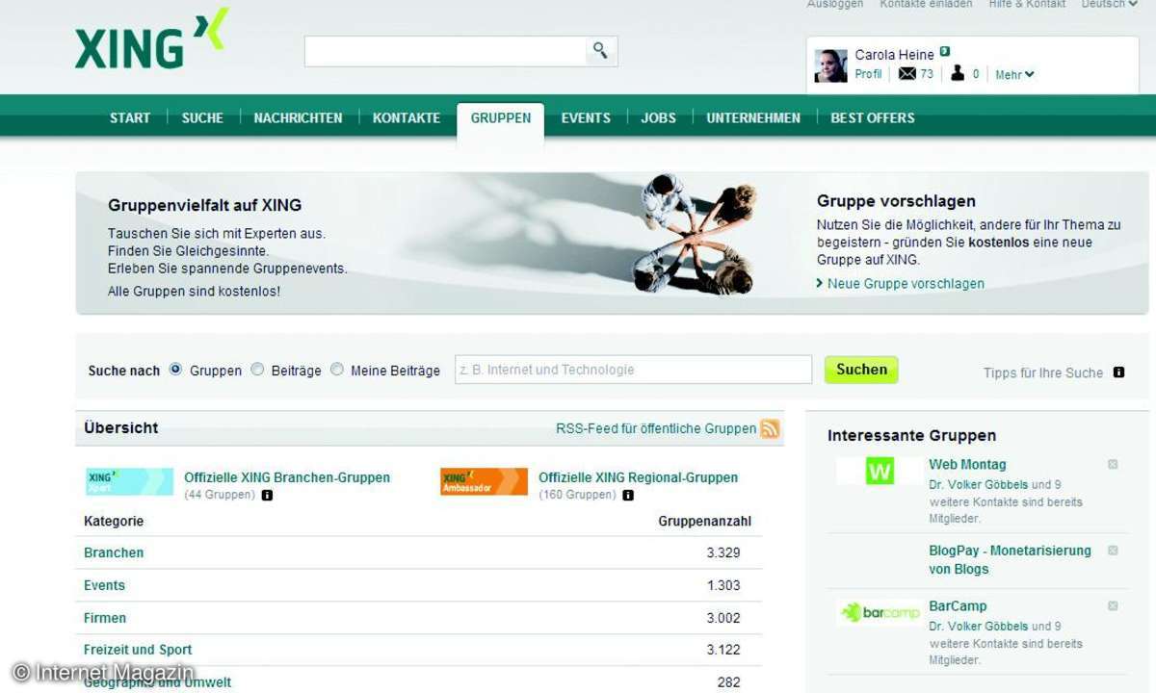This screenshot has height=693, width=1156.
Task: Select the Beiträge radio button
Action: pyautogui.click(x=257, y=369)
